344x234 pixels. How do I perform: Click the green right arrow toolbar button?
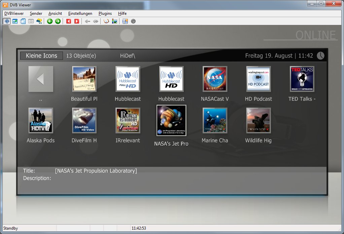[x=58, y=21]
